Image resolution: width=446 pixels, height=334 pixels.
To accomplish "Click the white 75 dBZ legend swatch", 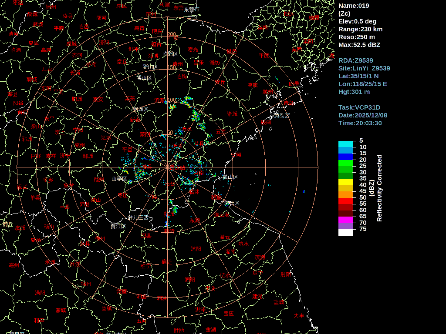I will (345, 233).
